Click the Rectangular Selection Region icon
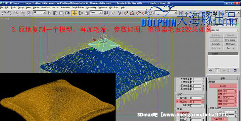 click(61, 13)
